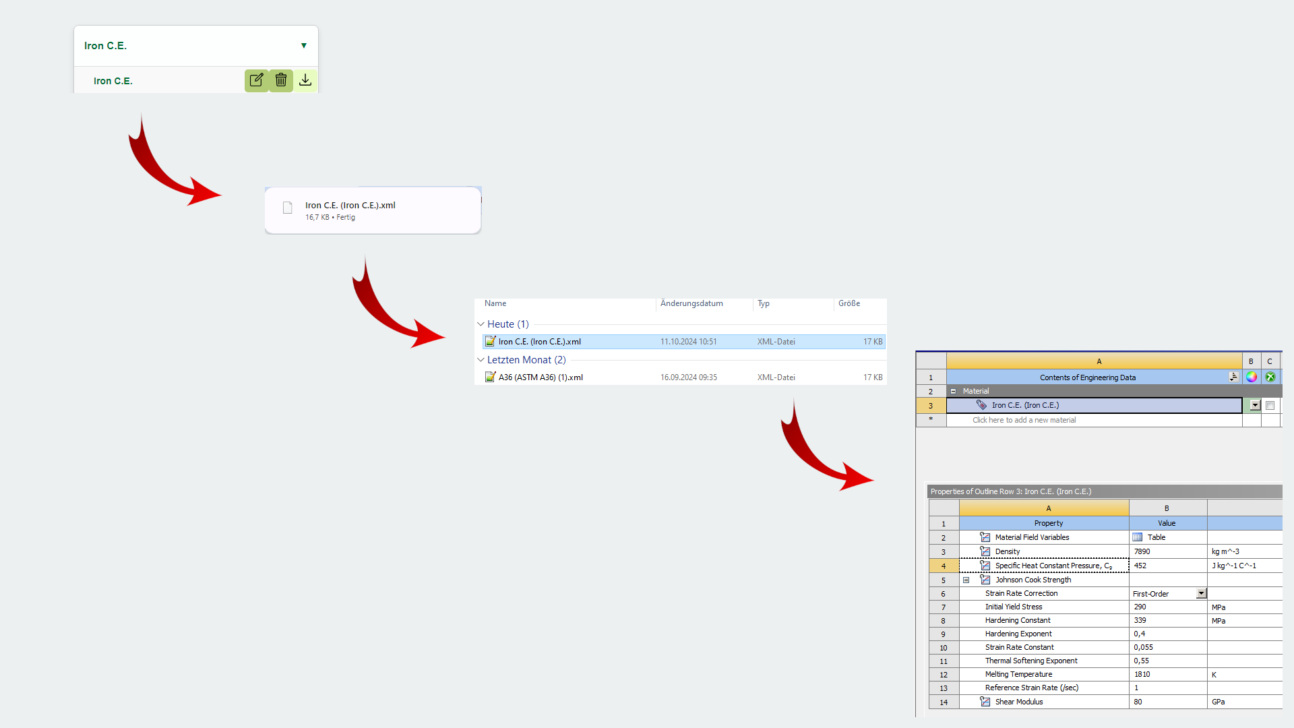
Task: Expand the Iron C.E. dropdown arrow
Action: 304,46
